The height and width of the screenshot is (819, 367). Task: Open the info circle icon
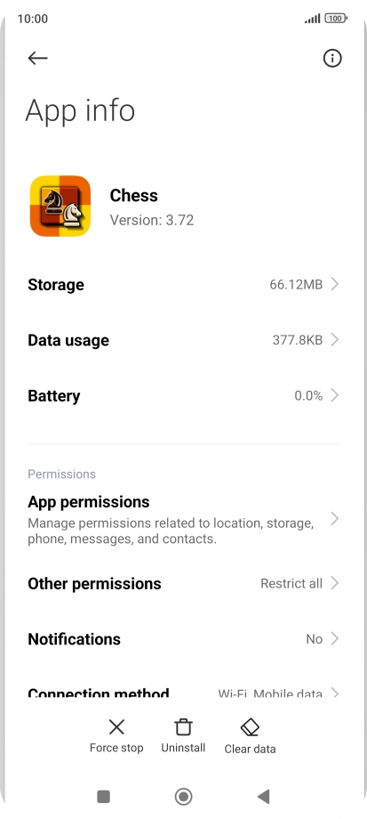332,58
